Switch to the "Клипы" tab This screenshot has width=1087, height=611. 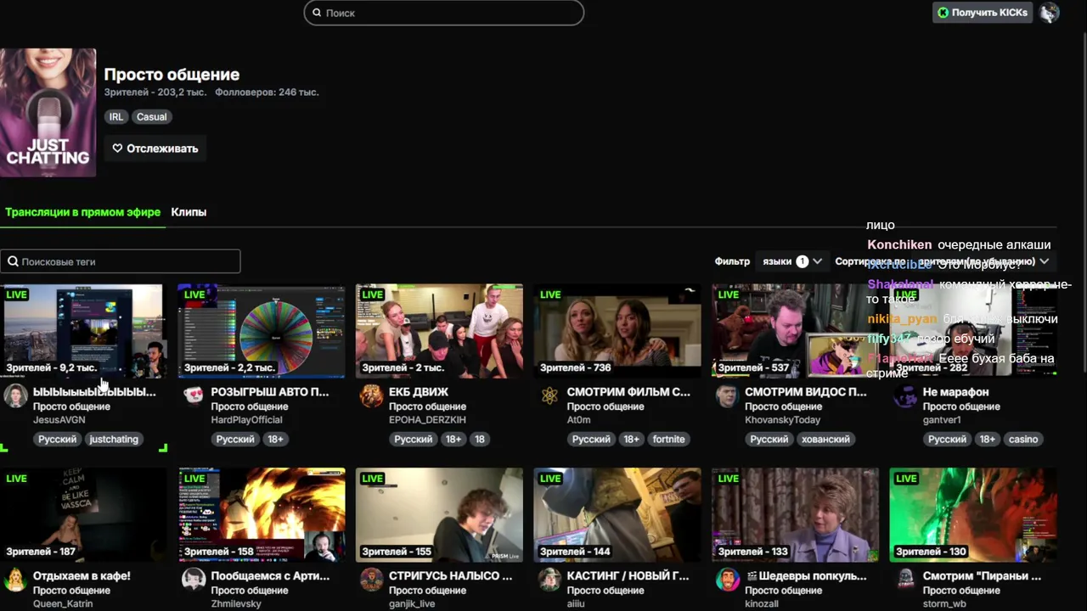tap(189, 212)
